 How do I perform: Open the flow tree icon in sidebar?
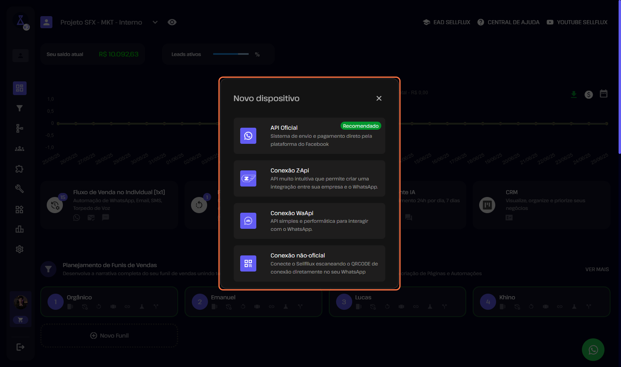[19, 129]
